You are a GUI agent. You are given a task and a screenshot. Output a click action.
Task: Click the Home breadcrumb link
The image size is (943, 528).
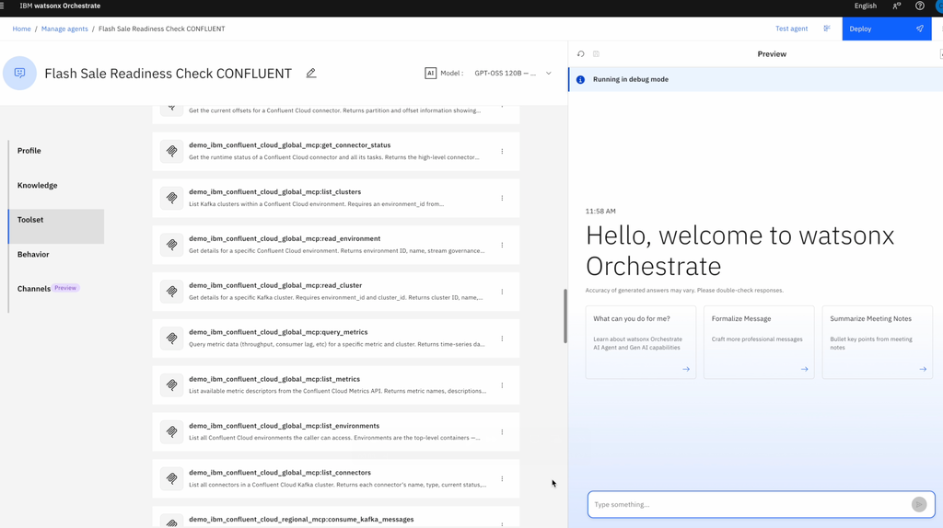point(22,29)
